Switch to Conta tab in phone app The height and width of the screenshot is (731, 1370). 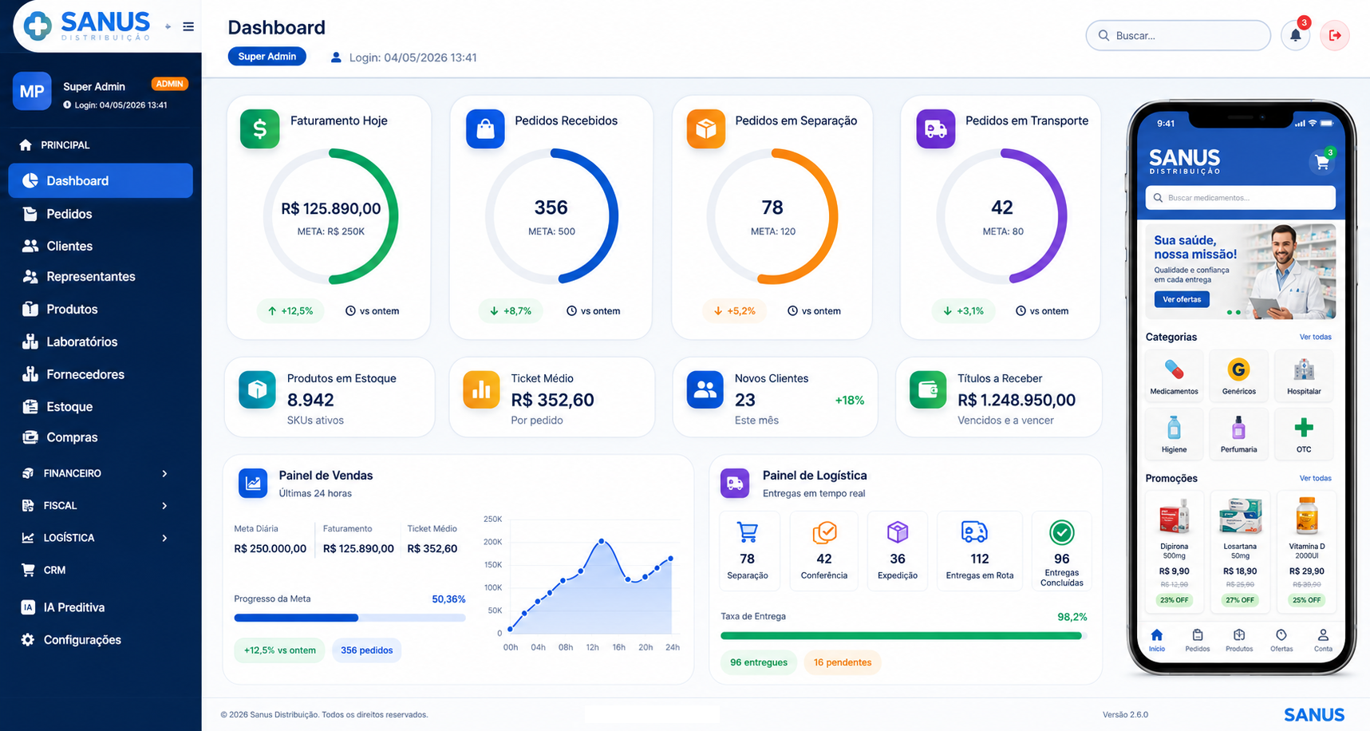point(1323,639)
